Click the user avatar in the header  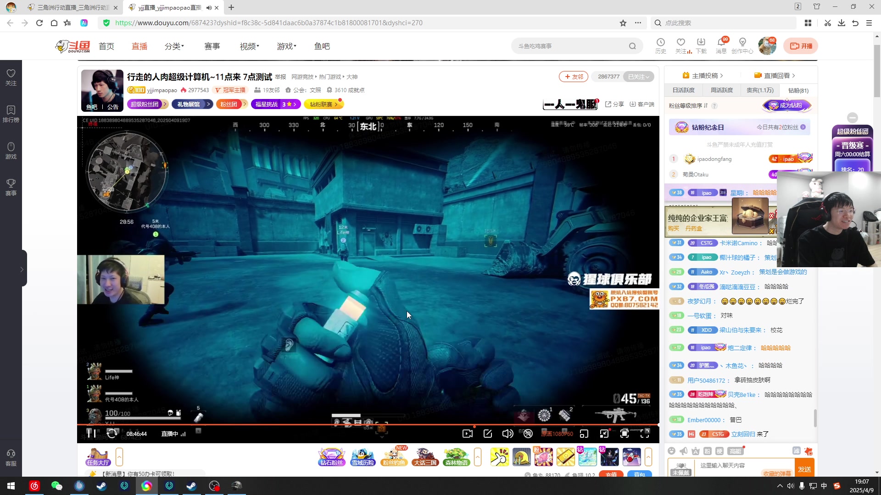click(767, 46)
